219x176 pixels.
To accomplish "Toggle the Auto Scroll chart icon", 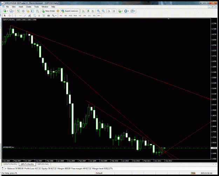I will (109, 11).
